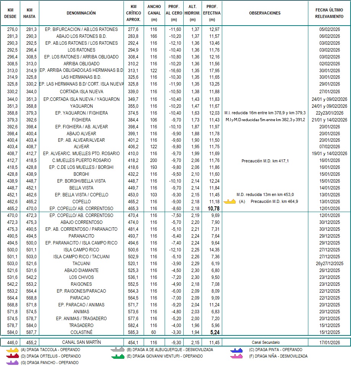The image size is (351, 366).
Task: Click the dark red Draga Ortelius icon
Action: (13, 356)
